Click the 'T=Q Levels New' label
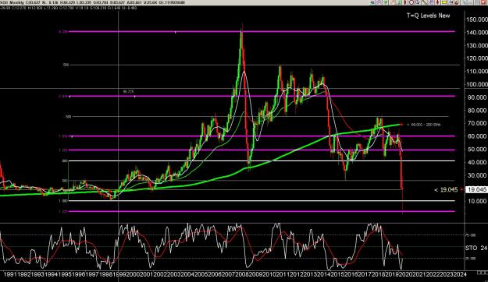 click(x=428, y=16)
